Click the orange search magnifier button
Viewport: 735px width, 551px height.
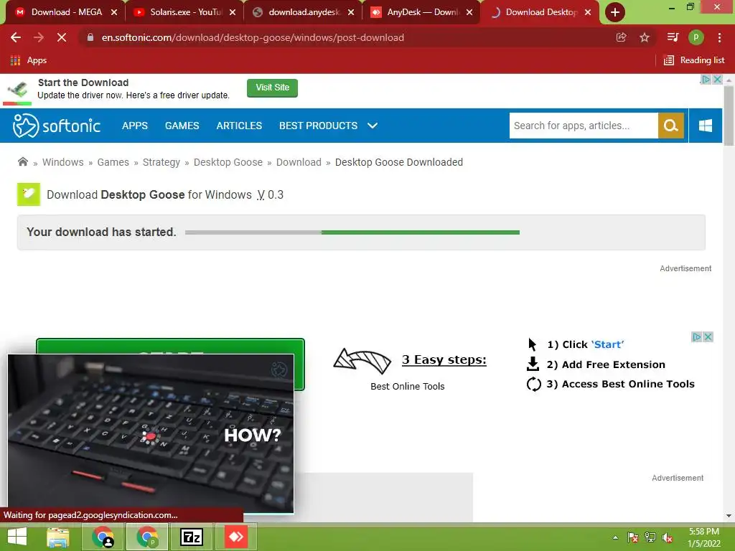(x=671, y=126)
